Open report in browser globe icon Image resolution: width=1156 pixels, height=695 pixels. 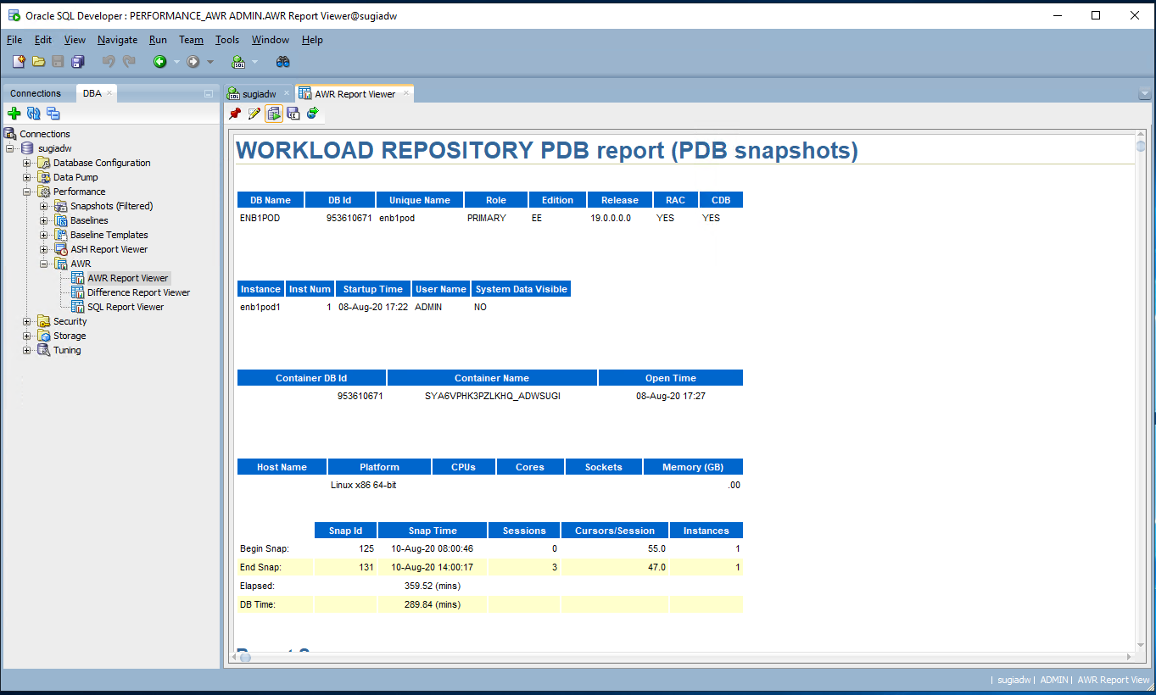click(x=312, y=114)
